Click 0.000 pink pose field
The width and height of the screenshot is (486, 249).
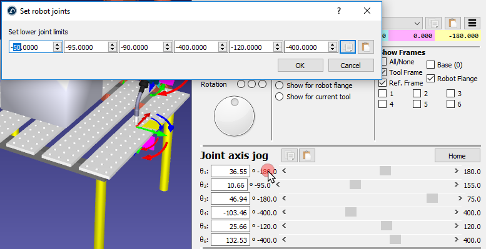coord(412,36)
